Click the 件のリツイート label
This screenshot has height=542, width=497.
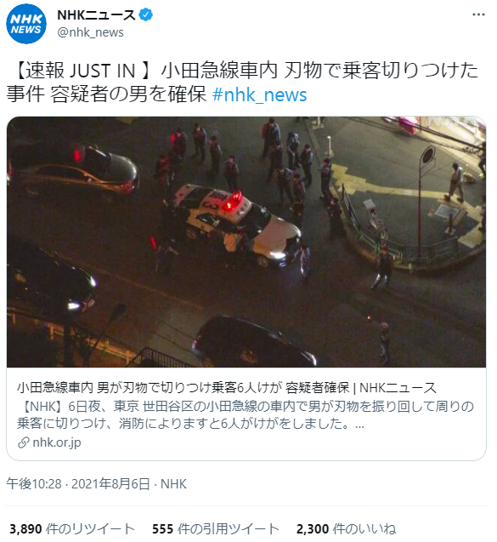90,529
